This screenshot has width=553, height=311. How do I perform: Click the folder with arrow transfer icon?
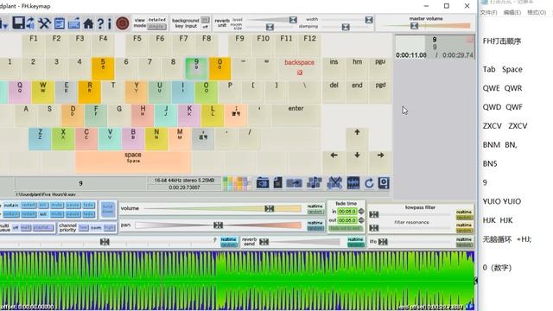[294, 183]
